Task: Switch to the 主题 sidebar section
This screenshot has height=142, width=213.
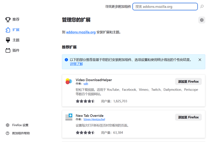Action: (16, 40)
